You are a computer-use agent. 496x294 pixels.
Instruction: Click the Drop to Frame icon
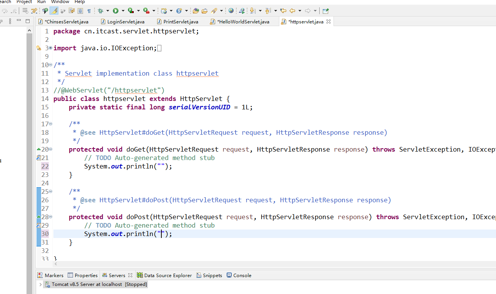pyautogui.click(x=25, y=11)
